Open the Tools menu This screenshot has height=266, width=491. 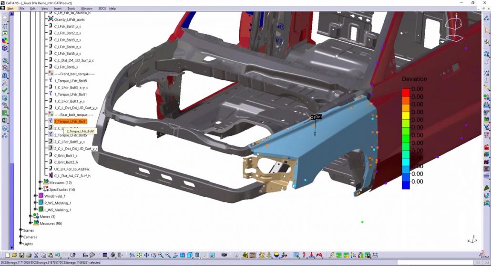click(x=71, y=9)
